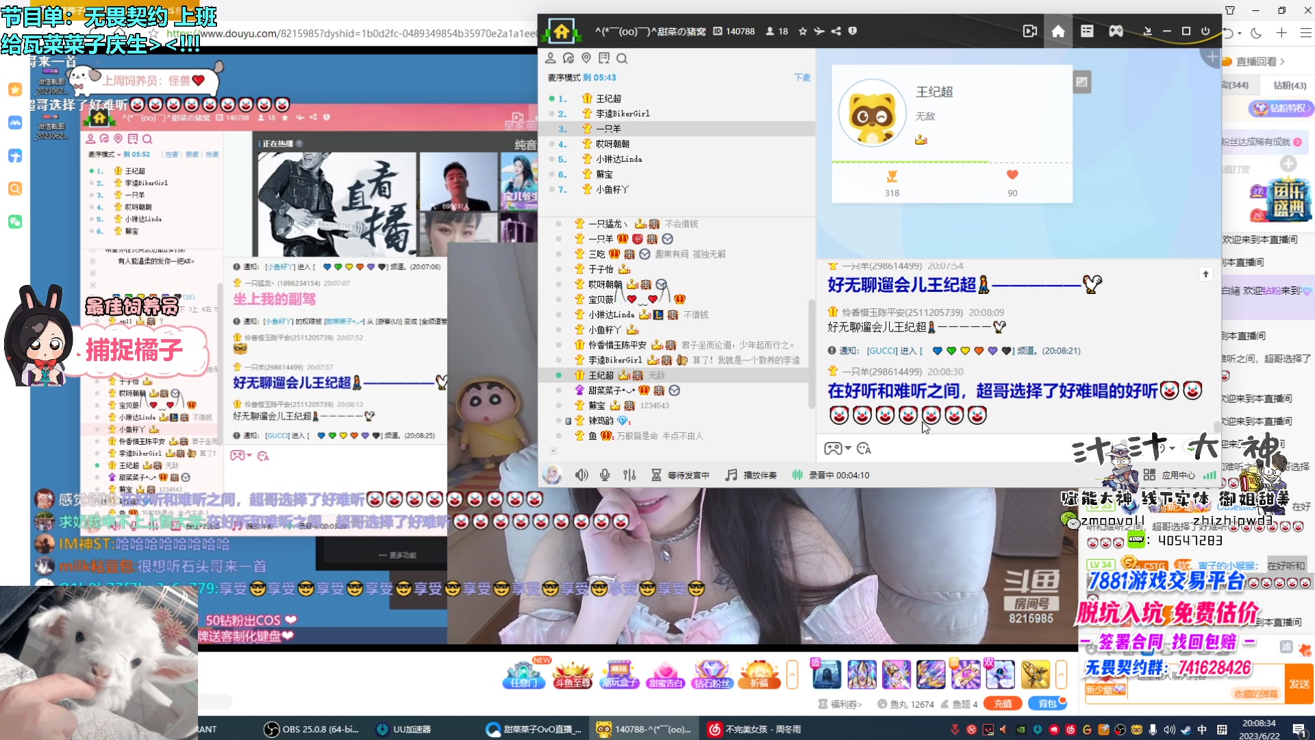Click the yellow house channel logo in YY
1315x740 pixels.
click(562, 31)
